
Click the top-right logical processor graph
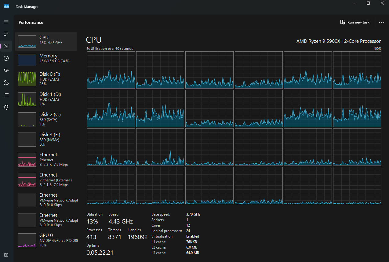[357, 70]
